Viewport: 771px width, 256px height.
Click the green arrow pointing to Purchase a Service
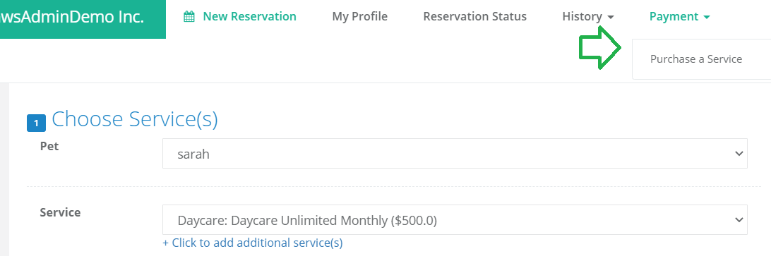point(600,48)
